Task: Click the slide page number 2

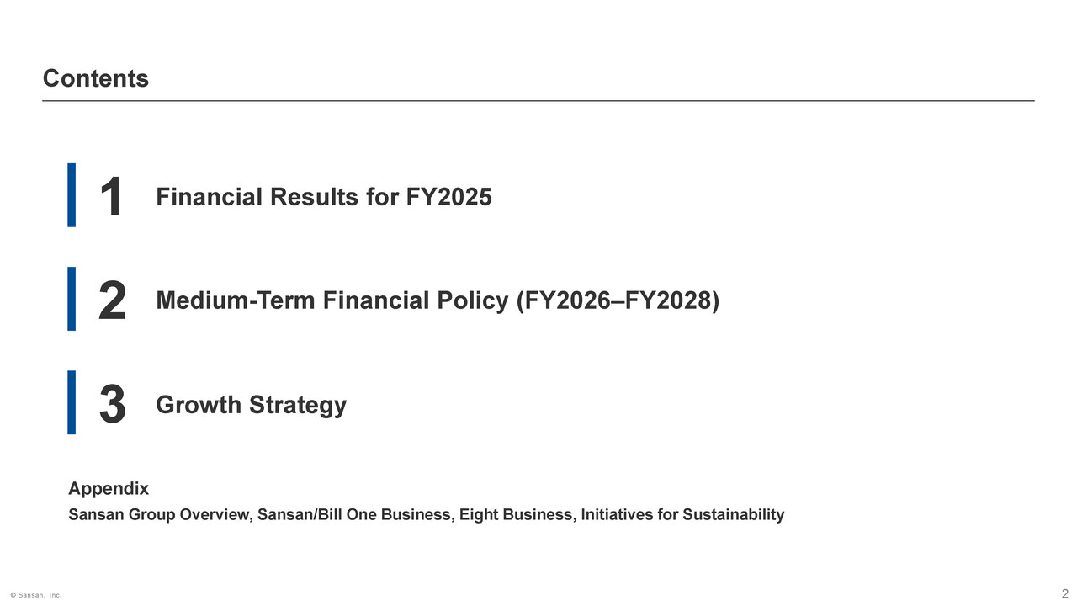Action: [x=1064, y=593]
